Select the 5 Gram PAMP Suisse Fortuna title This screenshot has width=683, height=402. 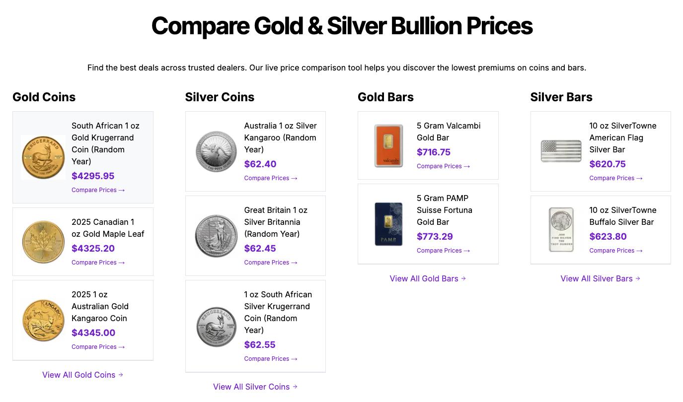445,210
